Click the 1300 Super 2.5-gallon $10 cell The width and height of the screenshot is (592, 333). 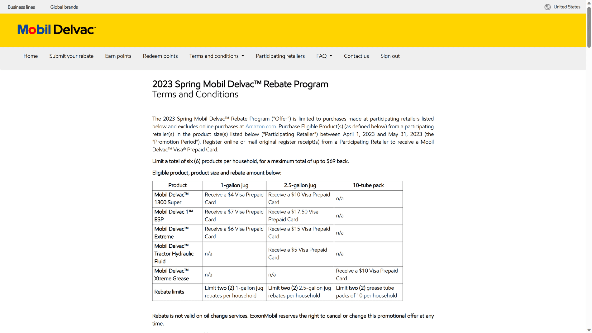click(300, 199)
